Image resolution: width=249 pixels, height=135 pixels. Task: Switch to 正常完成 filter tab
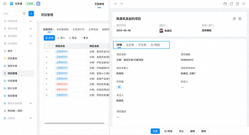click(93, 29)
